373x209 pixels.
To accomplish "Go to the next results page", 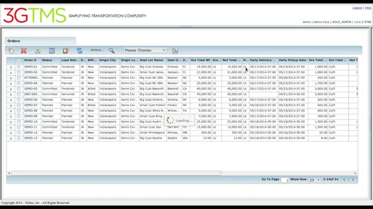I will (x=353, y=180).
